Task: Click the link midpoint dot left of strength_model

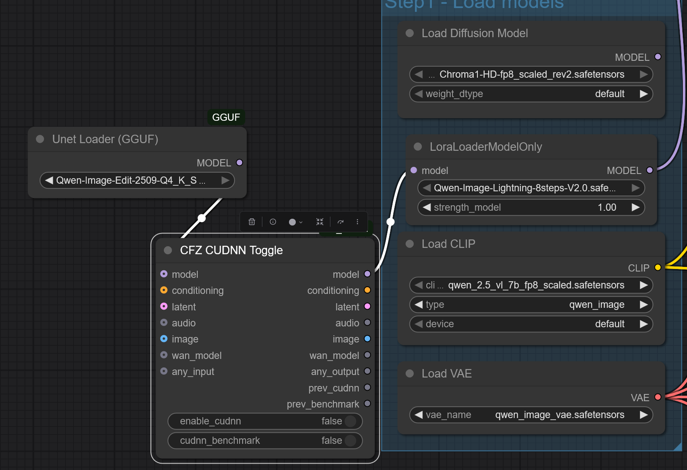Action: 390,221
